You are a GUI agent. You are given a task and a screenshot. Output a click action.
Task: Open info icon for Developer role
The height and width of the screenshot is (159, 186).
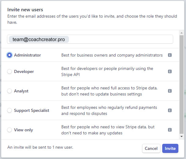click(x=170, y=71)
